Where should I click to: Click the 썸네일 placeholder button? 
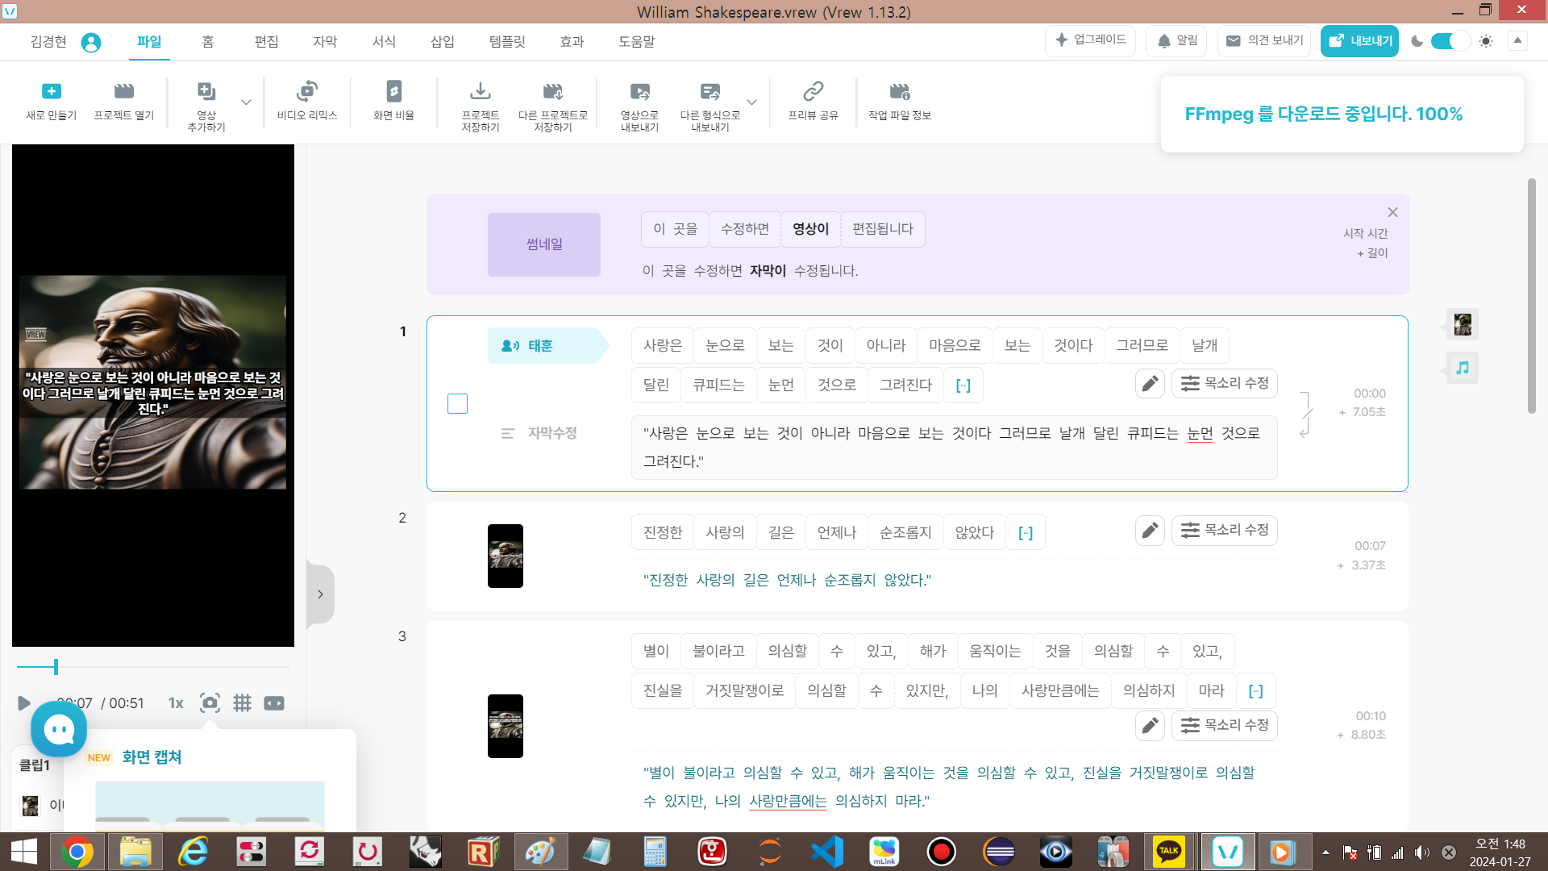tap(544, 244)
